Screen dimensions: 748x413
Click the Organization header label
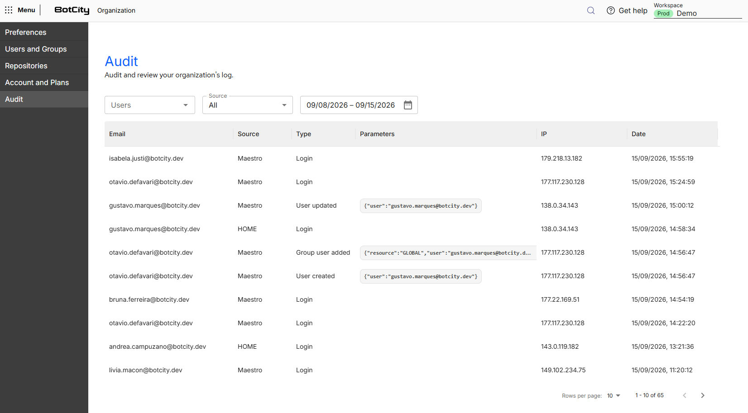(116, 10)
